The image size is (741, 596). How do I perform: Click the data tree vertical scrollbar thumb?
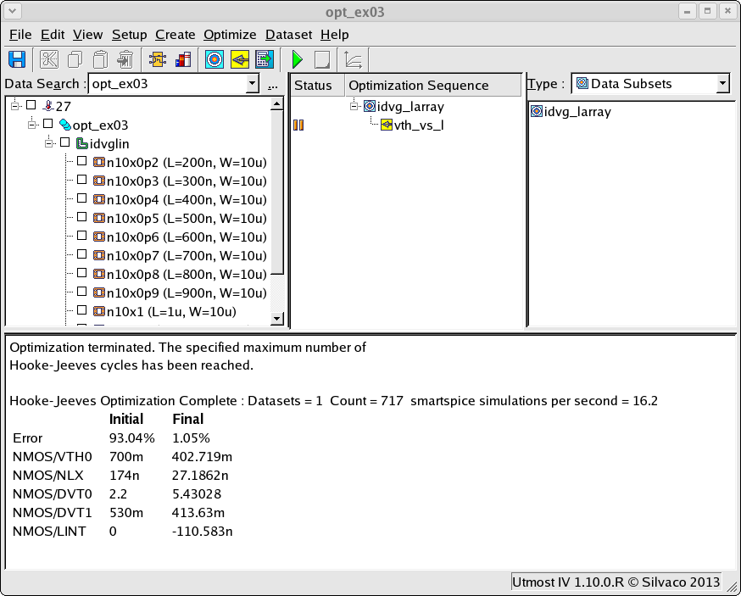point(277,192)
